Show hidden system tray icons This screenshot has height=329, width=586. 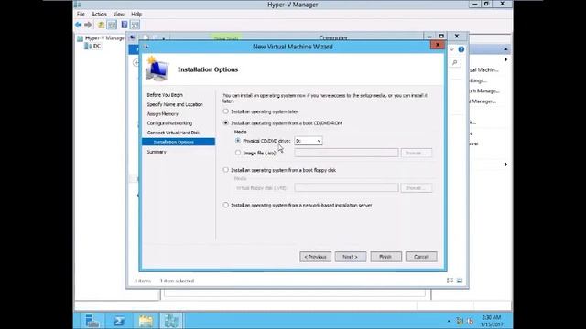449,321
